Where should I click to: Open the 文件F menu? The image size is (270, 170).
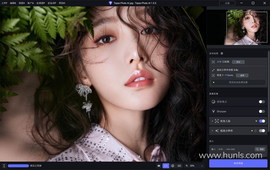(4, 3)
